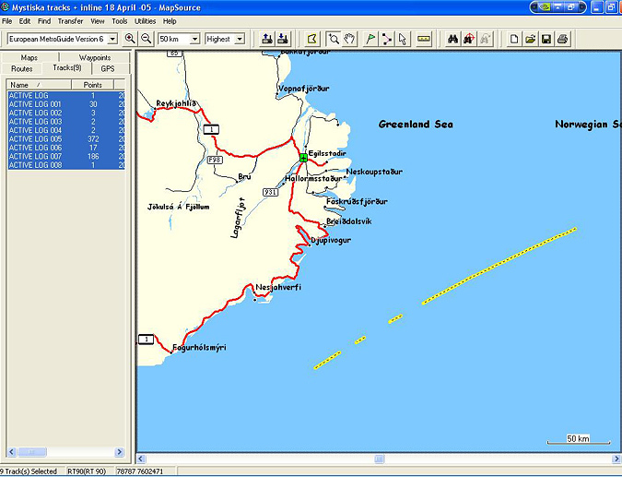Select the ACTIVE LOG 004 track
The width and height of the screenshot is (622, 477).
click(x=66, y=130)
